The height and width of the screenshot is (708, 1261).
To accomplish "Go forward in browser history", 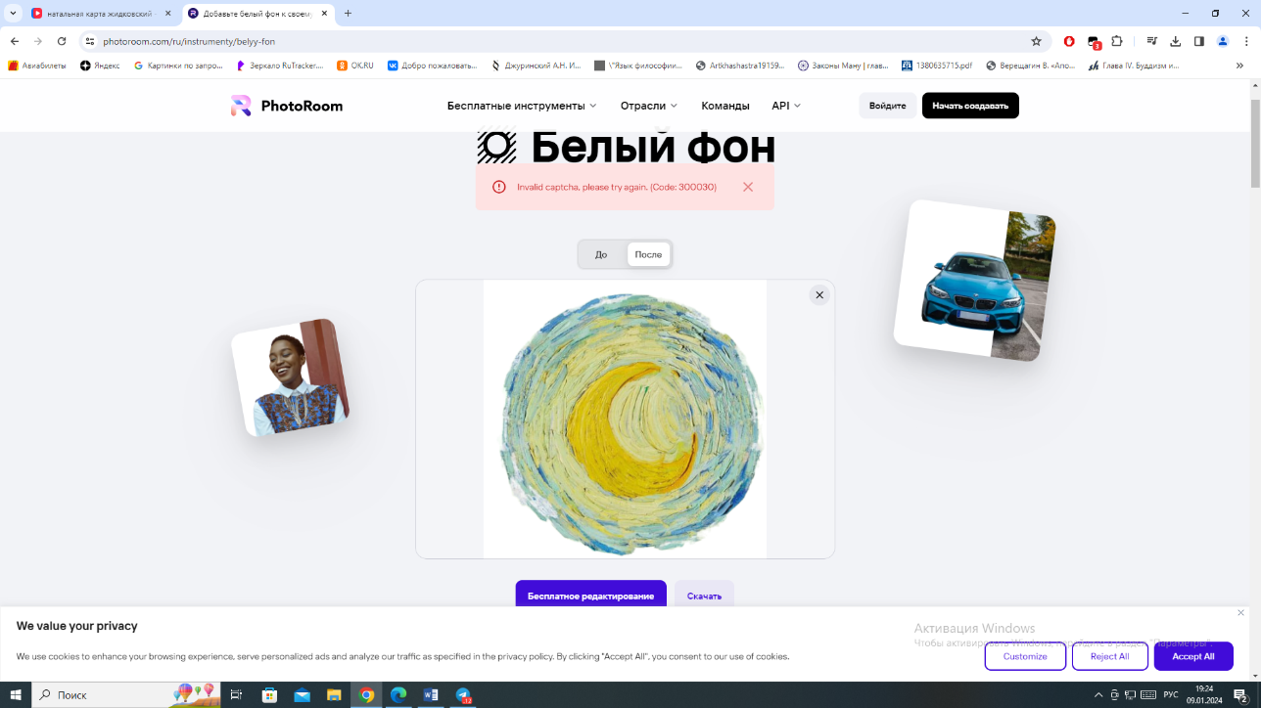I will (x=38, y=41).
